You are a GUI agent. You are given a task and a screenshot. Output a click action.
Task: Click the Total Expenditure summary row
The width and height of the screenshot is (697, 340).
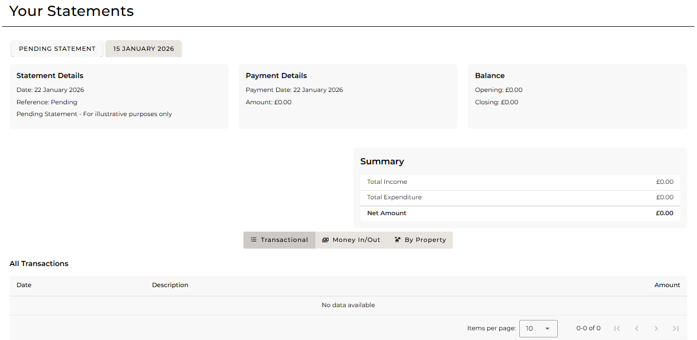(x=520, y=197)
